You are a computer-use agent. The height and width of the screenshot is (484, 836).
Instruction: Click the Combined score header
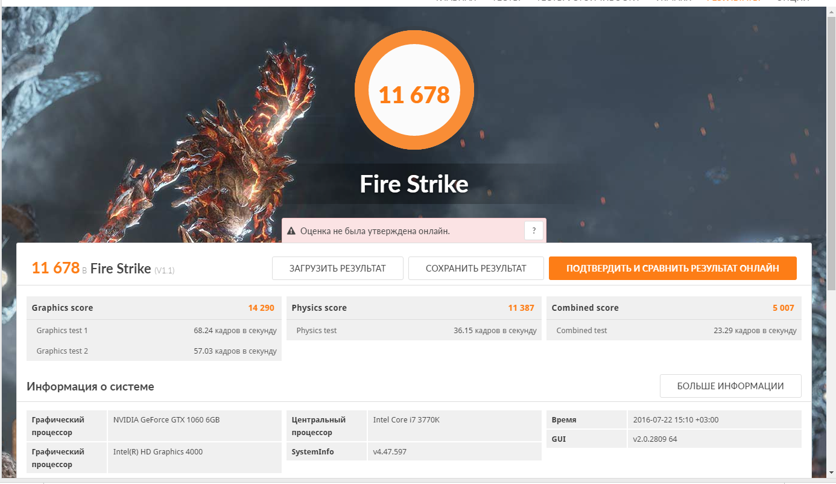click(x=585, y=308)
